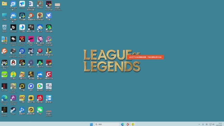Open 雷电模拟器9 emulator shortcut
Viewport: 224px width, 126px height.
click(x=31, y=111)
